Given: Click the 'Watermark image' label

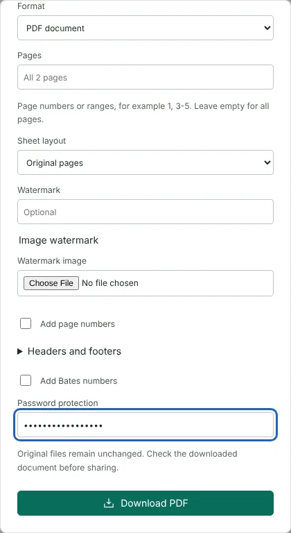Looking at the screenshot, I should tap(52, 261).
